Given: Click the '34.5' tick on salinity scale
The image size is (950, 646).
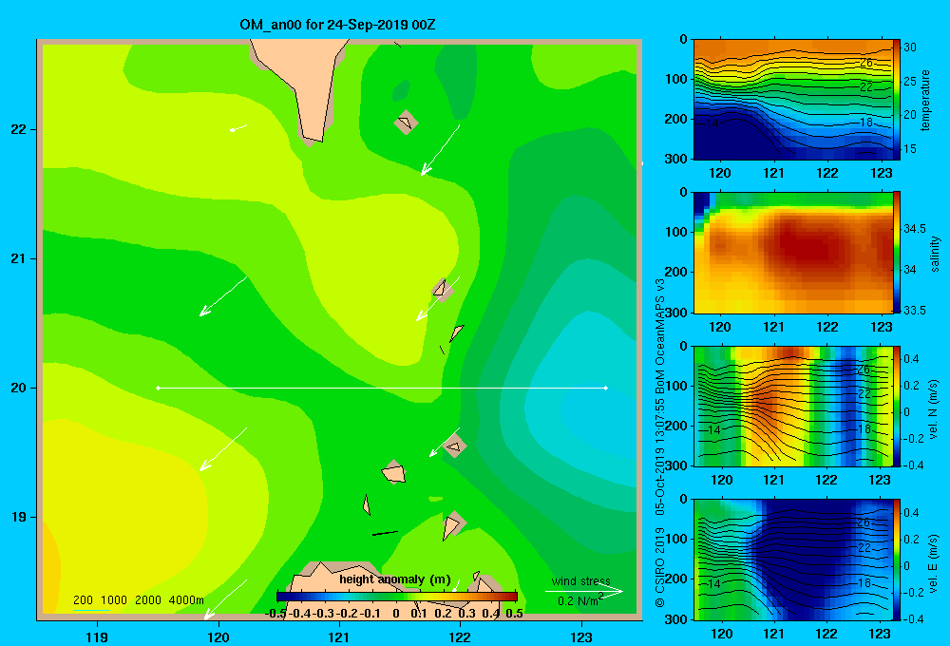Looking at the screenshot, I should pos(915,228).
